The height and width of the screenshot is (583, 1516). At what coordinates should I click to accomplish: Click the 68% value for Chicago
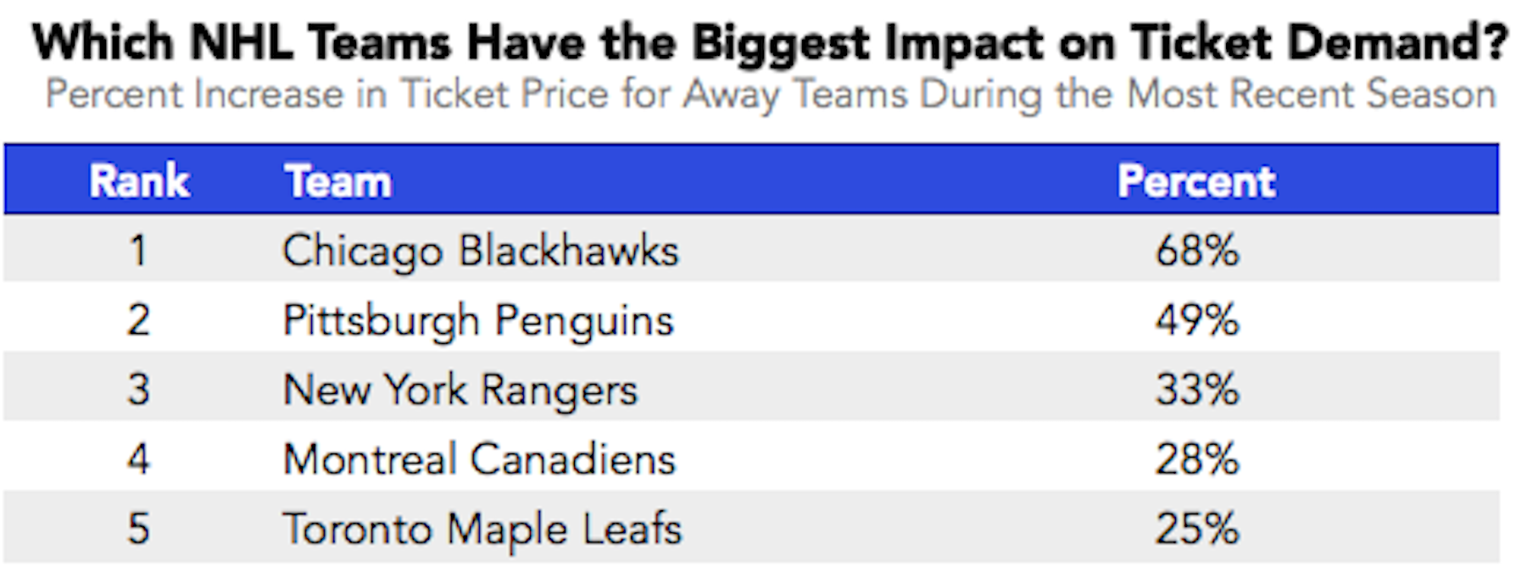pyautogui.click(x=1196, y=251)
